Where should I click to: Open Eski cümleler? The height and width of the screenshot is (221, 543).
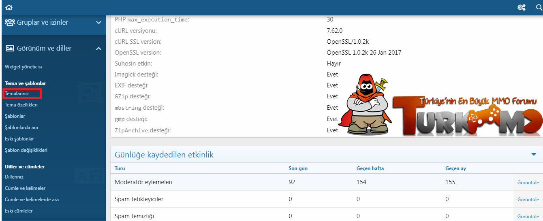pos(19,211)
